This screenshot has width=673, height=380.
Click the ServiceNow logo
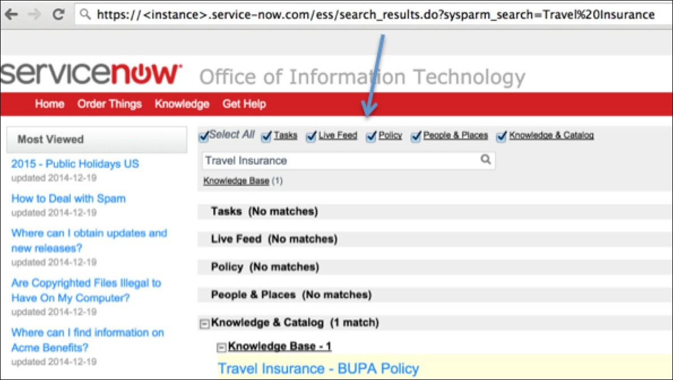pos(91,74)
